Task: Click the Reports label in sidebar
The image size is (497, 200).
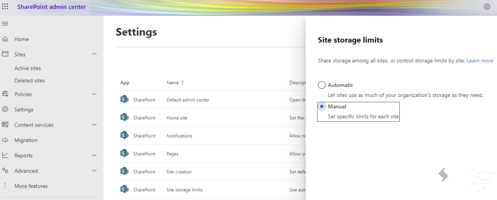Action: pyautogui.click(x=24, y=156)
